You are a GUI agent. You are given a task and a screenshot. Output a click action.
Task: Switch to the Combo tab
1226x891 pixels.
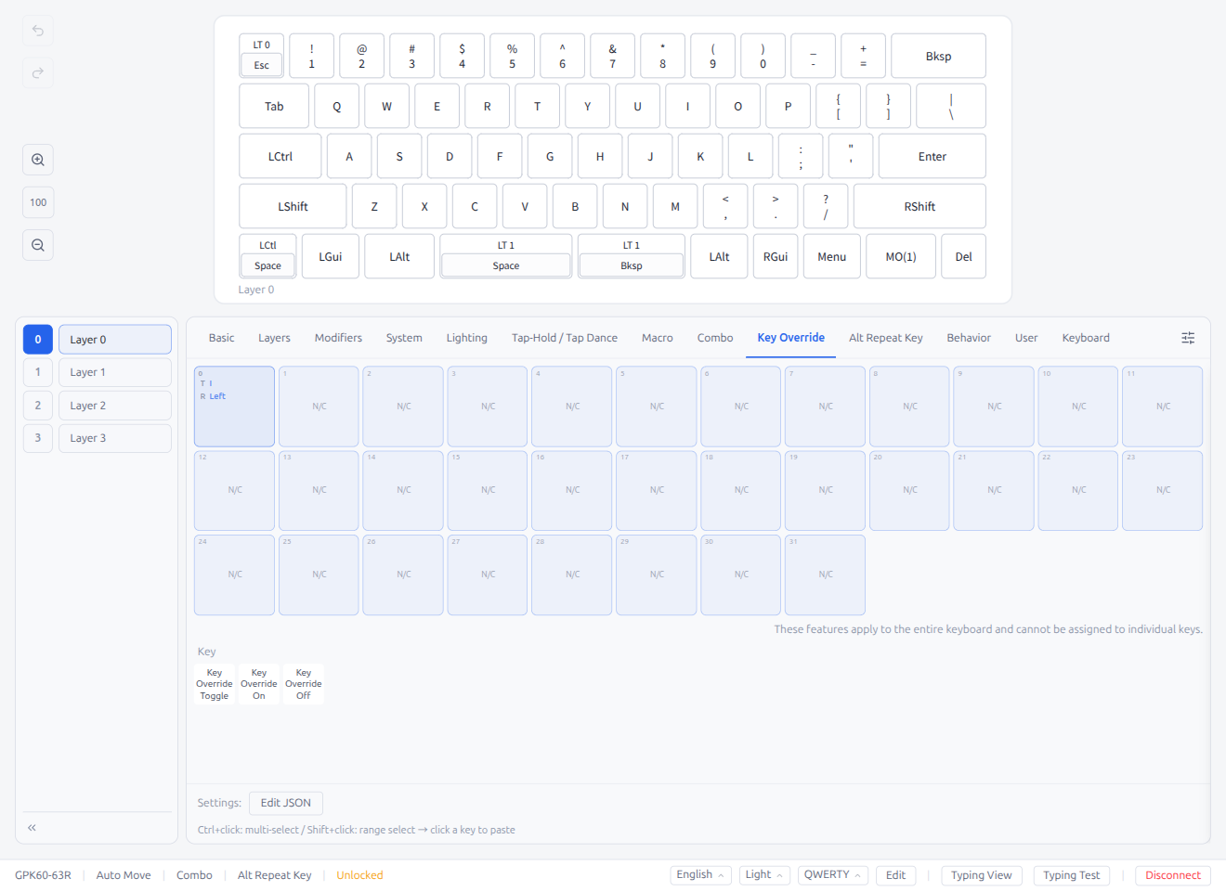[715, 338]
